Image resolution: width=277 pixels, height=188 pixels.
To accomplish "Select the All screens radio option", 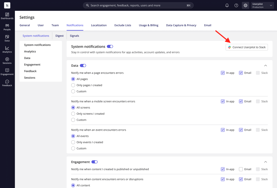I will point(73,107).
